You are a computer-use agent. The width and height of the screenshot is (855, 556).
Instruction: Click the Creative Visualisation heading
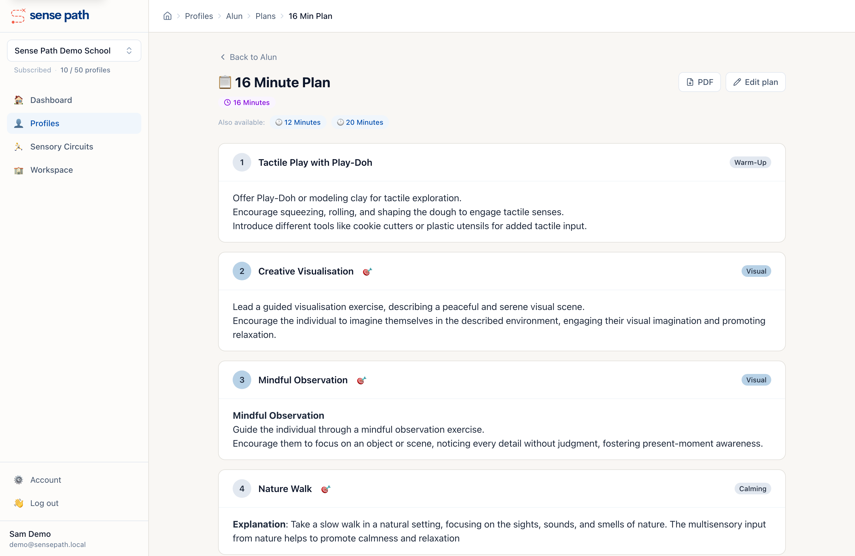306,272
